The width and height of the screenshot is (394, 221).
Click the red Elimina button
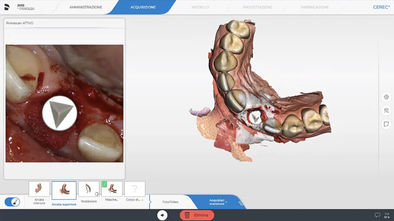pyautogui.click(x=197, y=215)
